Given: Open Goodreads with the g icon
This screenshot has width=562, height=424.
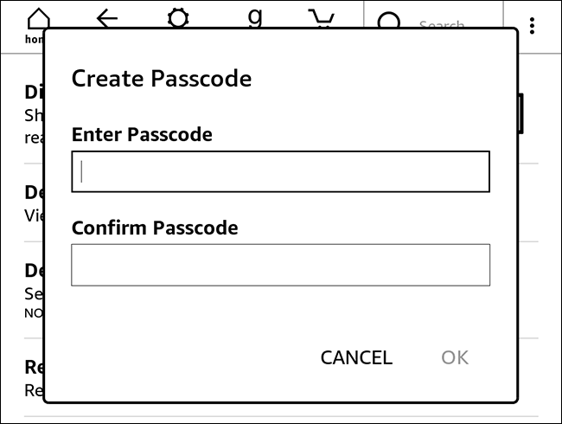Looking at the screenshot, I should 254,16.
